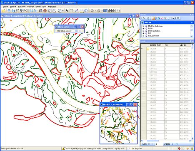Click the Element Information icon
This screenshot has height=151, width=195.
pos(86,10)
